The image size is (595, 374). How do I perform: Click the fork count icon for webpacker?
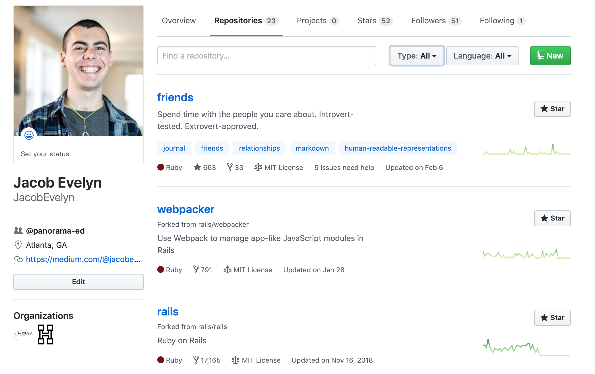(x=196, y=269)
